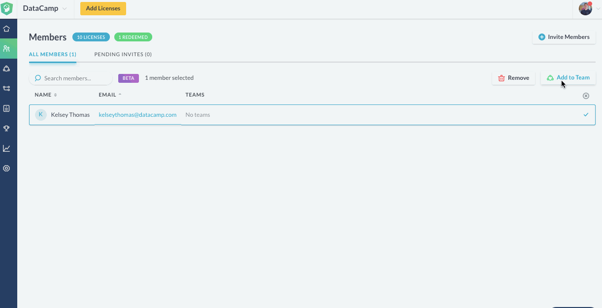Viewport: 602px width, 308px height.
Task: Sort members by the Email column
Action: click(110, 95)
